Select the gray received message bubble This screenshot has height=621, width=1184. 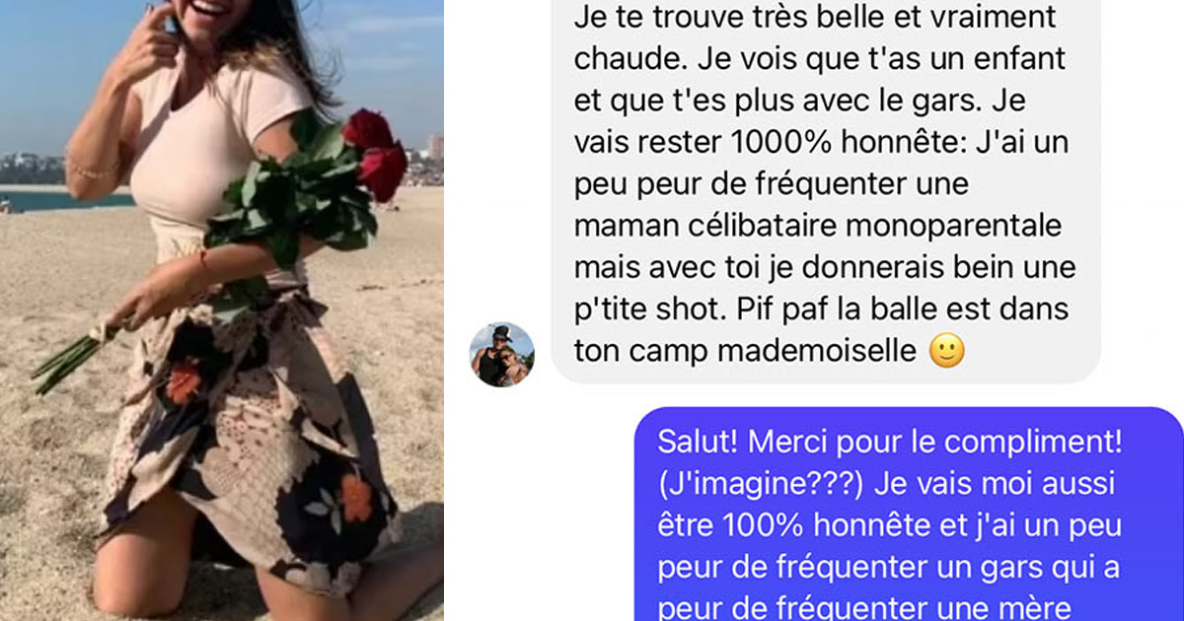tap(826, 192)
